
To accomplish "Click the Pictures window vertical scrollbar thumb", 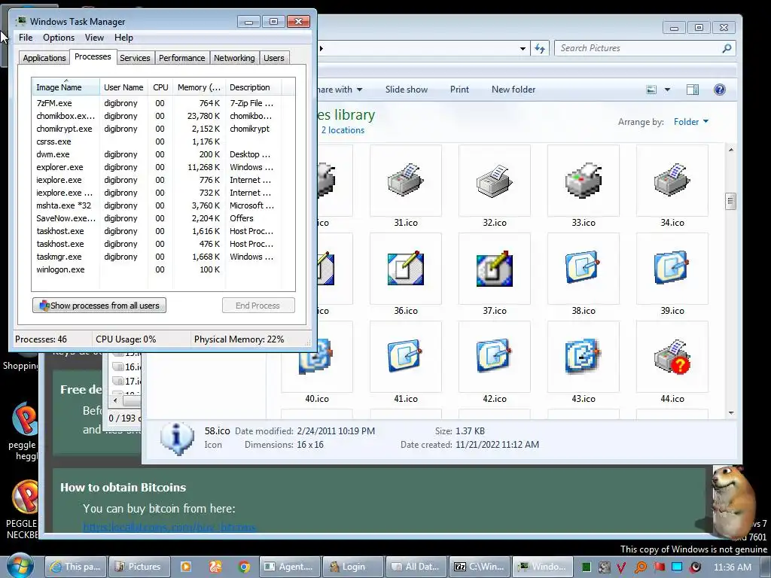I will point(730,201).
